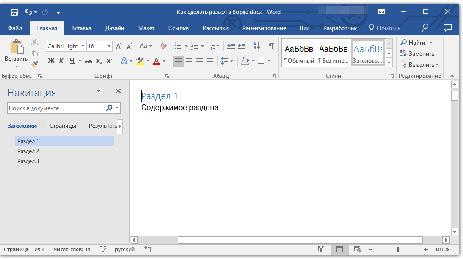Toggle show paragraph marks (¶)
Screen dimensions: 463x259
point(271,46)
